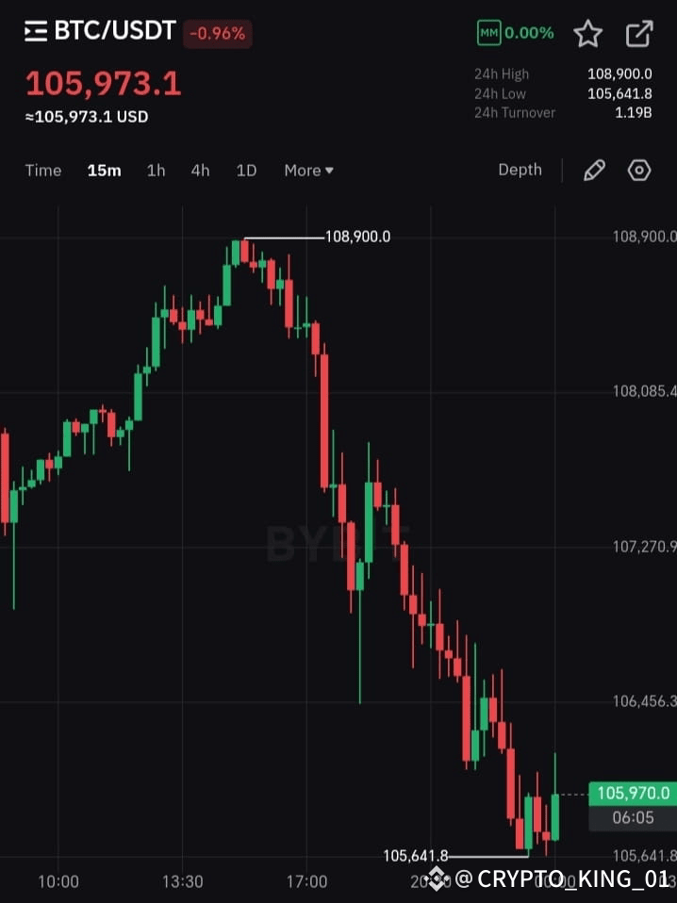Tap the Binance logo next to CRYPTO_KING_01

[x=436, y=878]
